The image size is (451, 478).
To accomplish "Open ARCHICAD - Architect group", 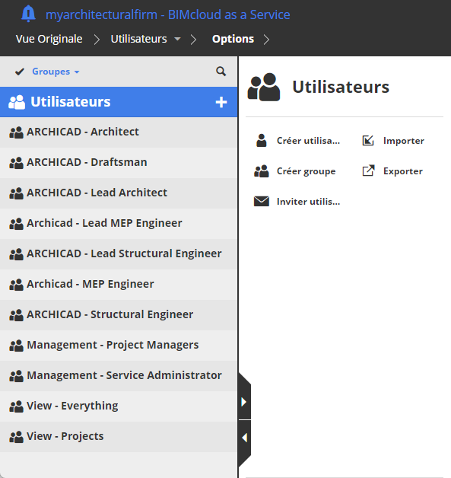I will (x=119, y=132).
